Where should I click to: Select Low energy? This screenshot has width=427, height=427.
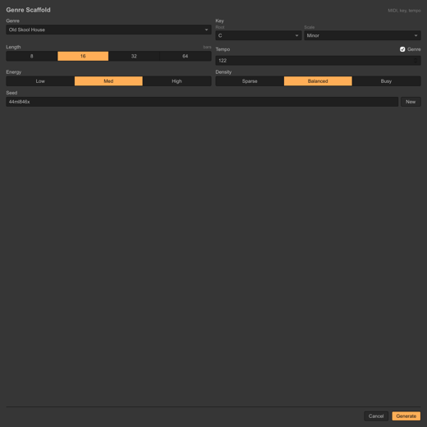click(40, 81)
